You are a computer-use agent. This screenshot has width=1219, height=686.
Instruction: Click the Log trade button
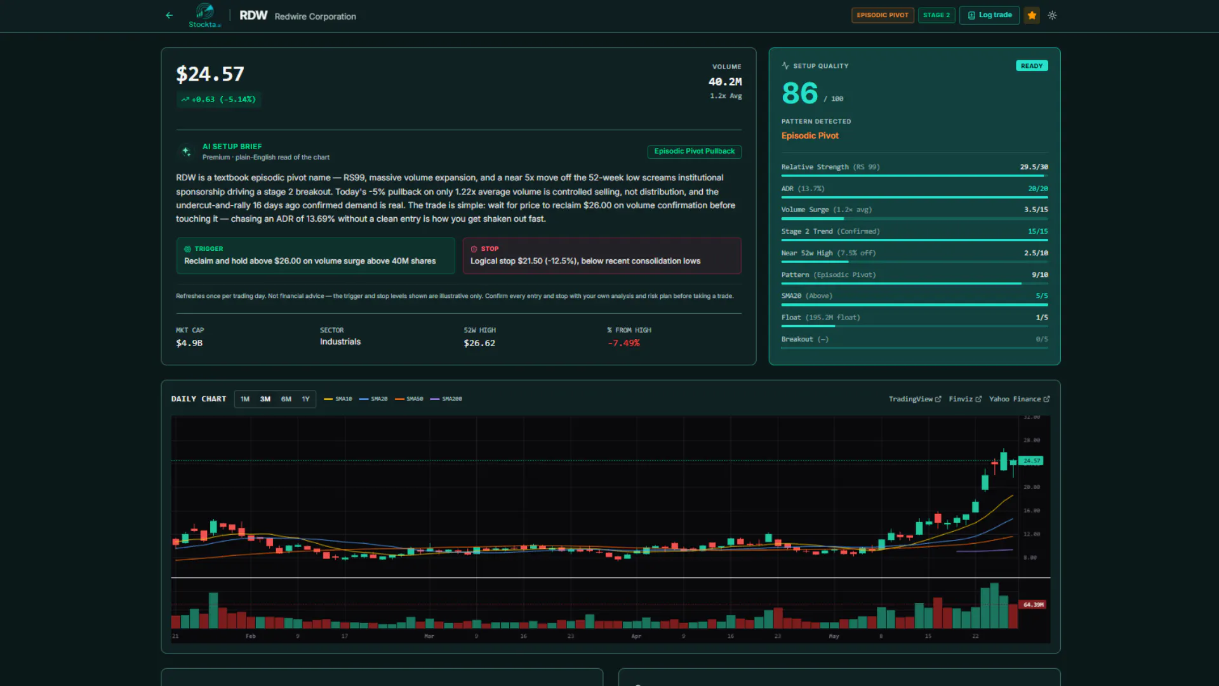click(989, 15)
